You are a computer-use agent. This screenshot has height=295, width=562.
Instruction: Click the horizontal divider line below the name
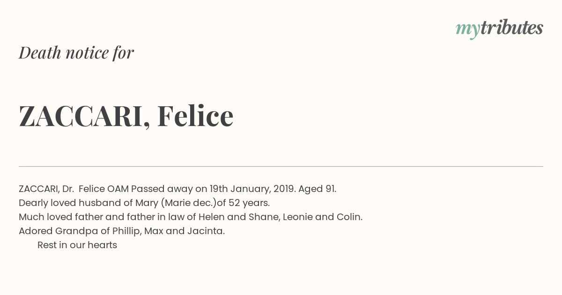tap(281, 166)
